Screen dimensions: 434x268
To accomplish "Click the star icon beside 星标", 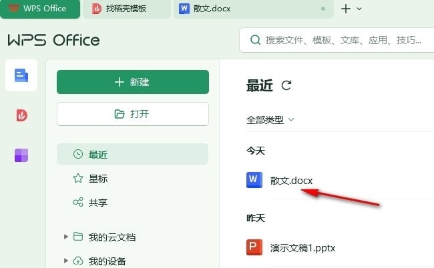I will pos(78,178).
